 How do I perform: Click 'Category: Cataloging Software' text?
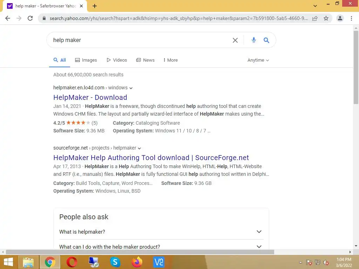pos(146,123)
